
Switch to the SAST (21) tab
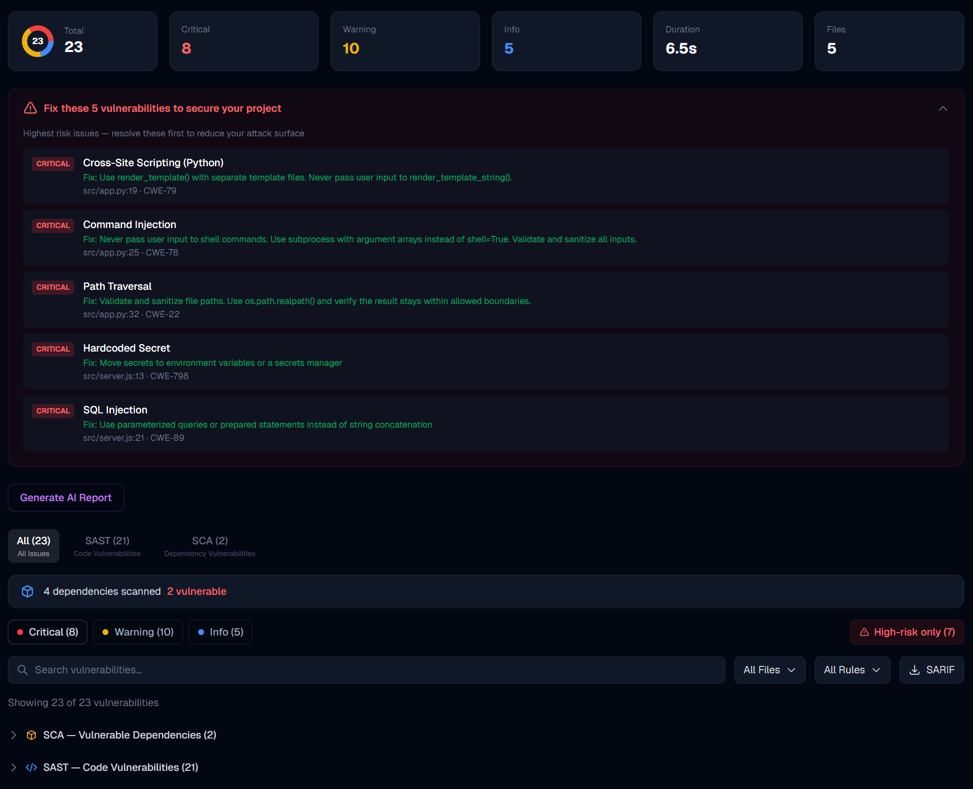click(106, 545)
